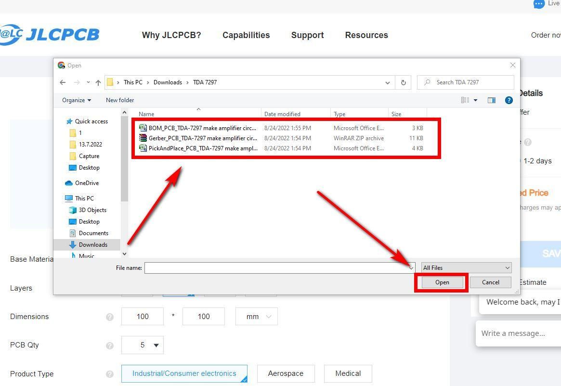Viewport: 561px width, 386px height.
Task: Click first Dimensions field showing 100
Action: point(143,317)
